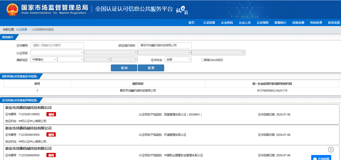Open certificate card with number 71223S0092R0S
Image resolution: width=341 pixels, height=160 pixels.
171,153
